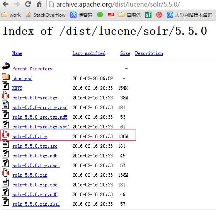Click the text-file icon beside solr-5.5.0.tgz.asc

[5, 143]
